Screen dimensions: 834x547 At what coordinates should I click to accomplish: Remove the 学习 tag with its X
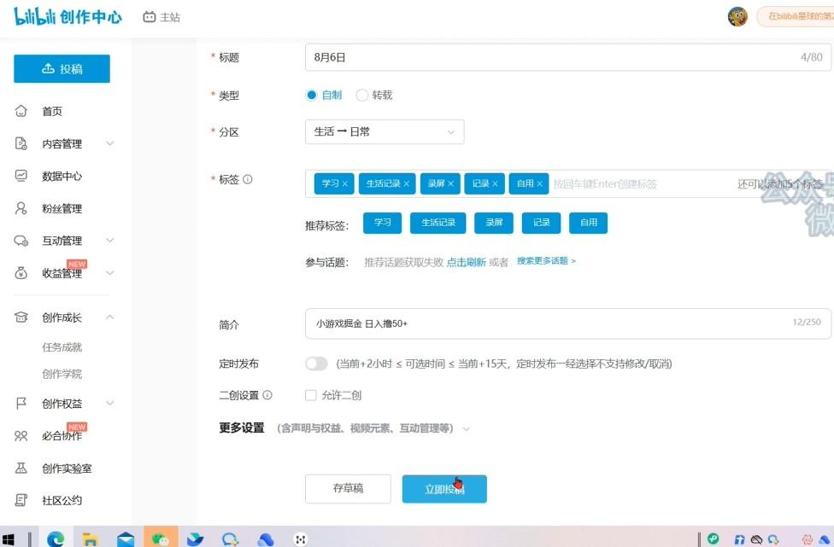click(x=345, y=183)
